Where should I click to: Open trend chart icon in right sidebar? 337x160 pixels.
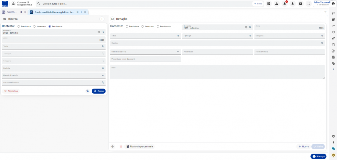(x=333, y=26)
